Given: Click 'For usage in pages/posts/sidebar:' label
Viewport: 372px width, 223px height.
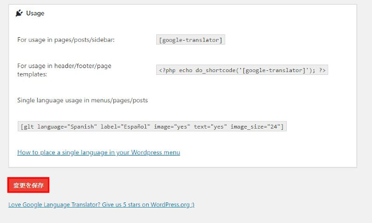Looking at the screenshot, I should (66, 40).
